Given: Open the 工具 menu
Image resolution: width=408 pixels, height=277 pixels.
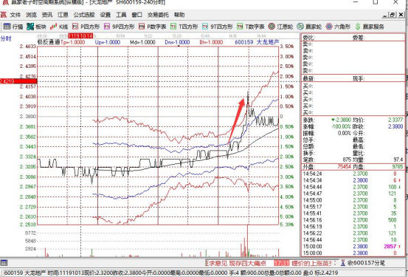Looking at the screenshot, I should coord(121,15).
